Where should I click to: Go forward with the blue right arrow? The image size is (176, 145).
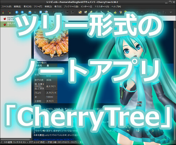[22, 12]
